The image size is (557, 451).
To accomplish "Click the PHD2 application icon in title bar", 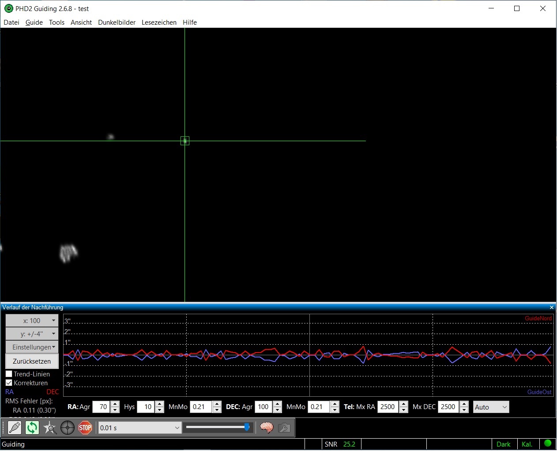I will point(8,8).
